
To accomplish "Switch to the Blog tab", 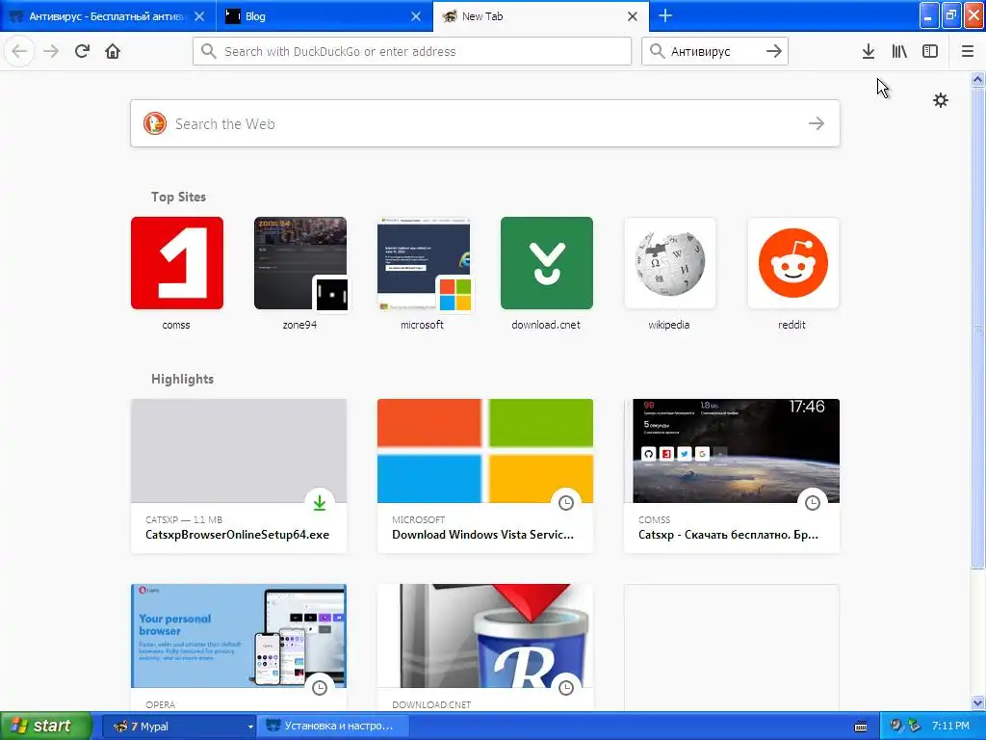I will point(324,16).
